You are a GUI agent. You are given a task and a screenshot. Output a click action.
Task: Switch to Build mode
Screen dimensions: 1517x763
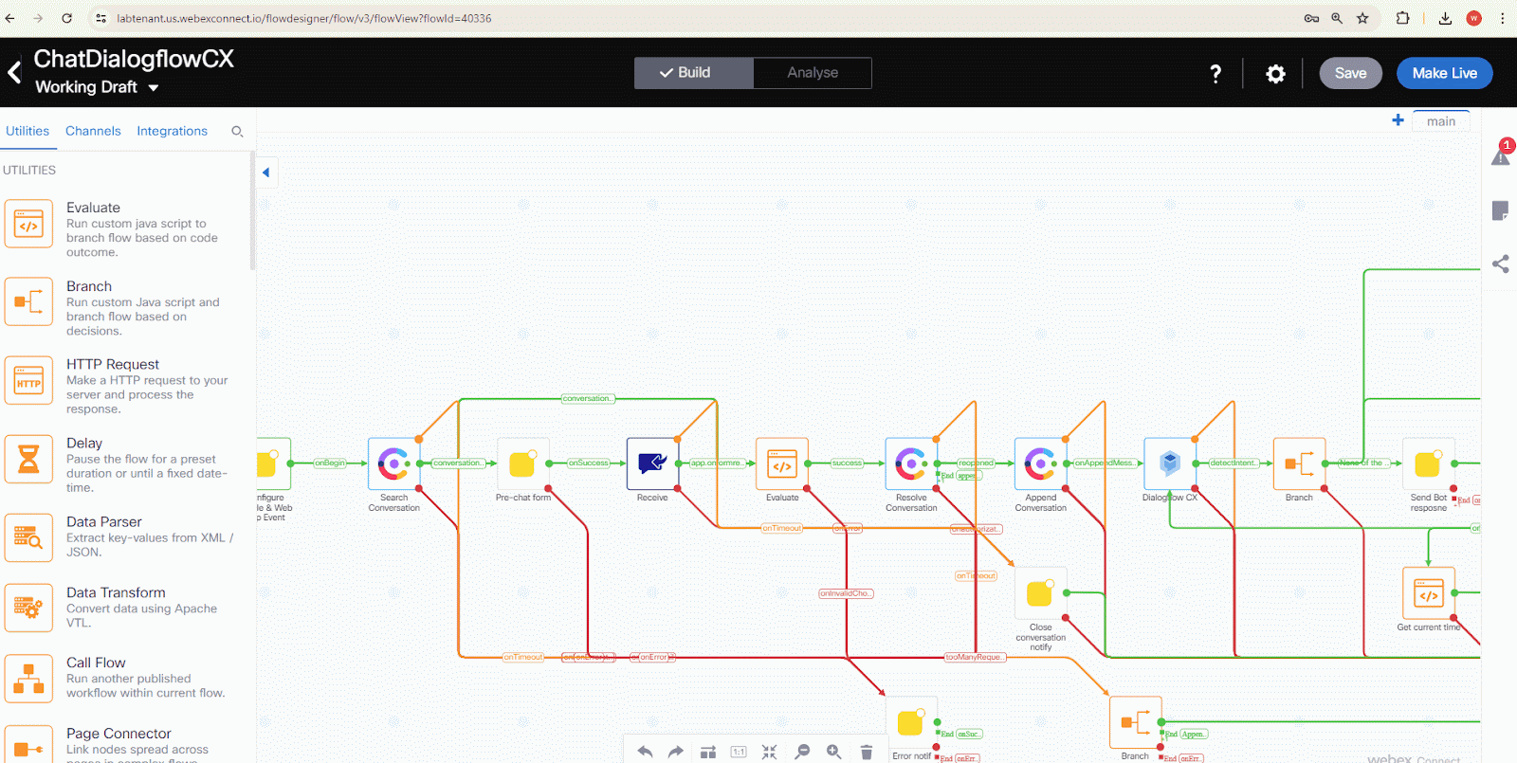[694, 73]
